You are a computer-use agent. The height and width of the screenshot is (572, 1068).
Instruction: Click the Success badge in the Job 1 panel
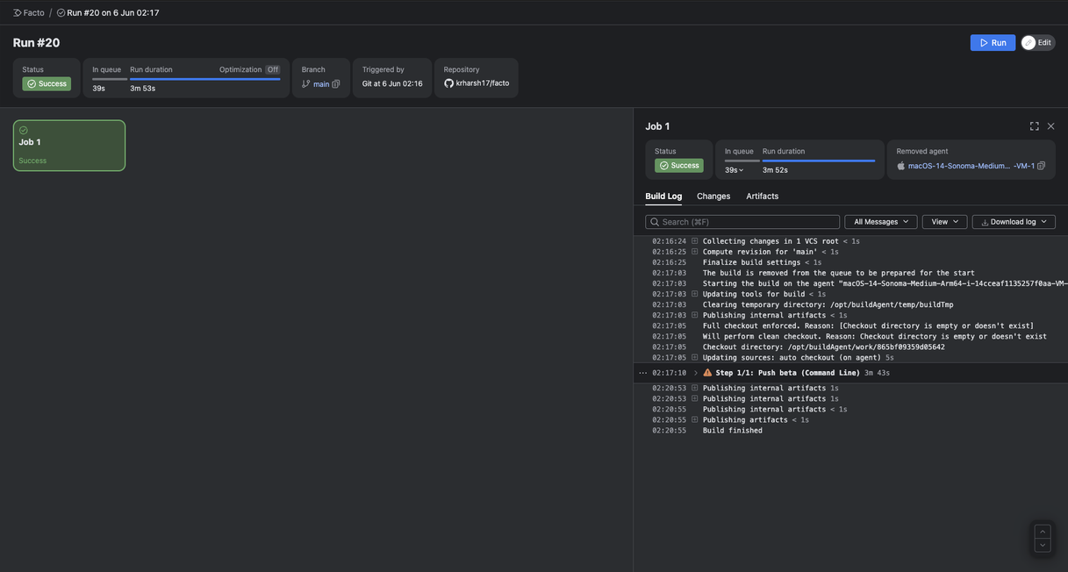679,165
